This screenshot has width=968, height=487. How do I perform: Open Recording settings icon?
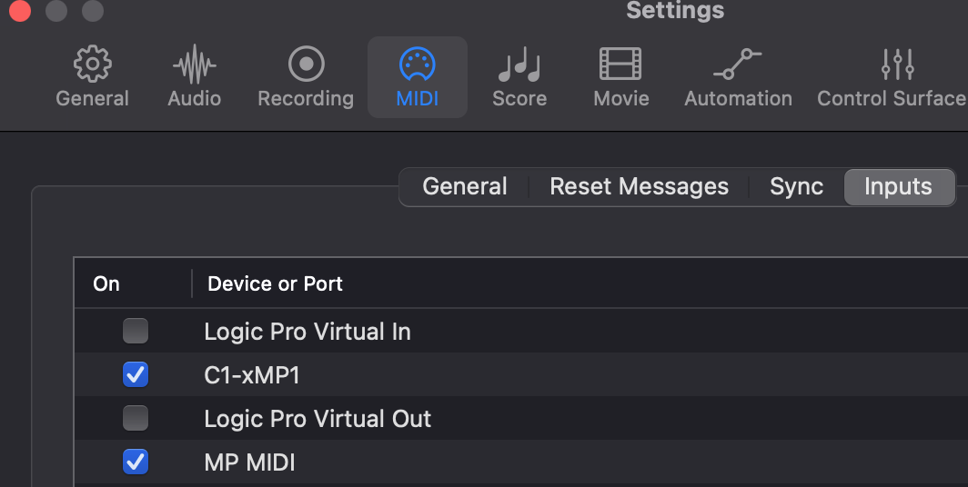pyautogui.click(x=307, y=64)
